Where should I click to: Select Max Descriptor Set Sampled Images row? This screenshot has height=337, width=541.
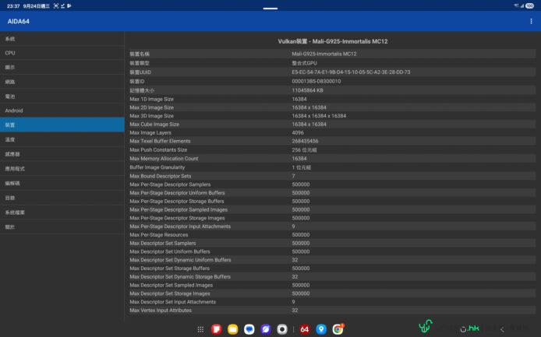point(332,285)
